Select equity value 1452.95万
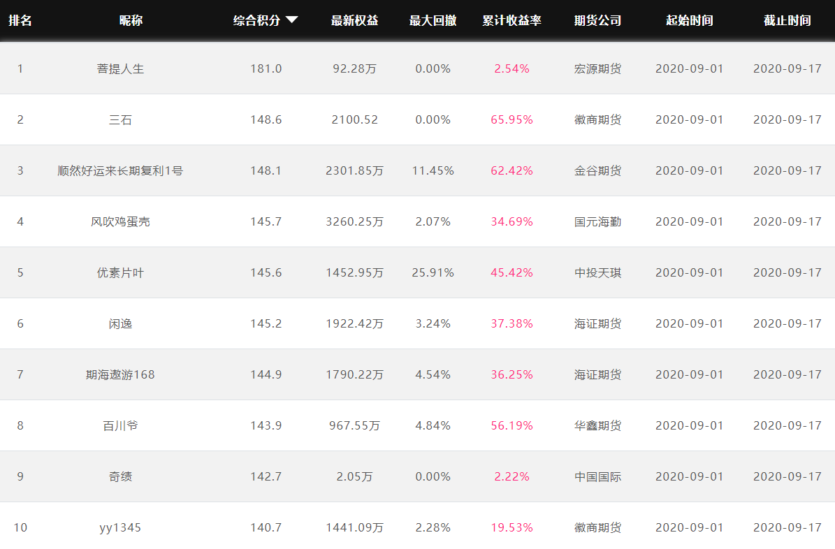 click(355, 272)
